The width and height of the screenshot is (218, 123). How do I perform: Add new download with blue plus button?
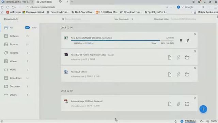203,109
